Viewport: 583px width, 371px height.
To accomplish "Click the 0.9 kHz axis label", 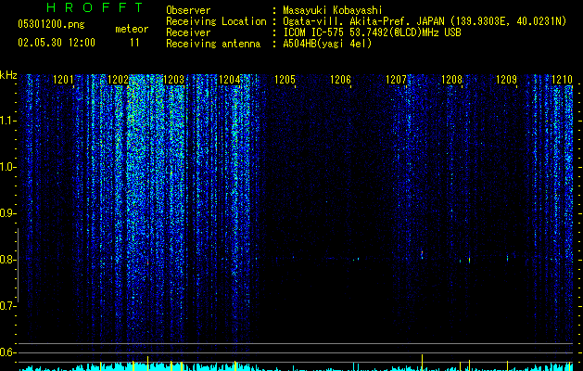I will (x=7, y=213).
